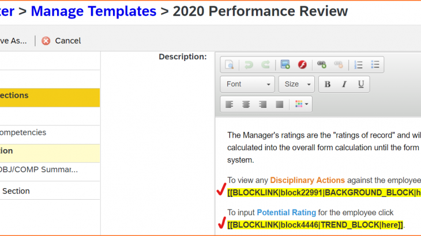Center align the text
Viewport: 421px width, 236px height.
(246, 104)
